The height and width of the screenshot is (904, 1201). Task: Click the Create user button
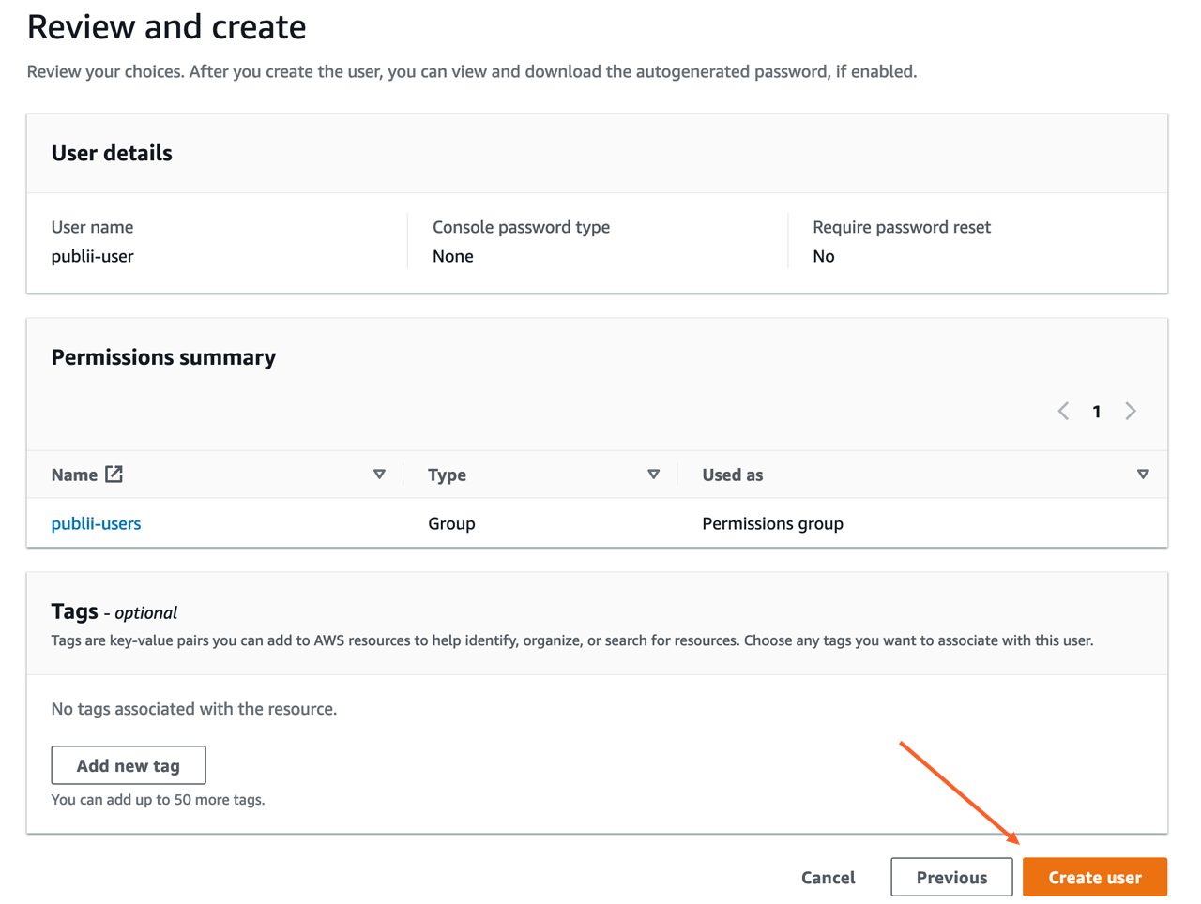1094,877
